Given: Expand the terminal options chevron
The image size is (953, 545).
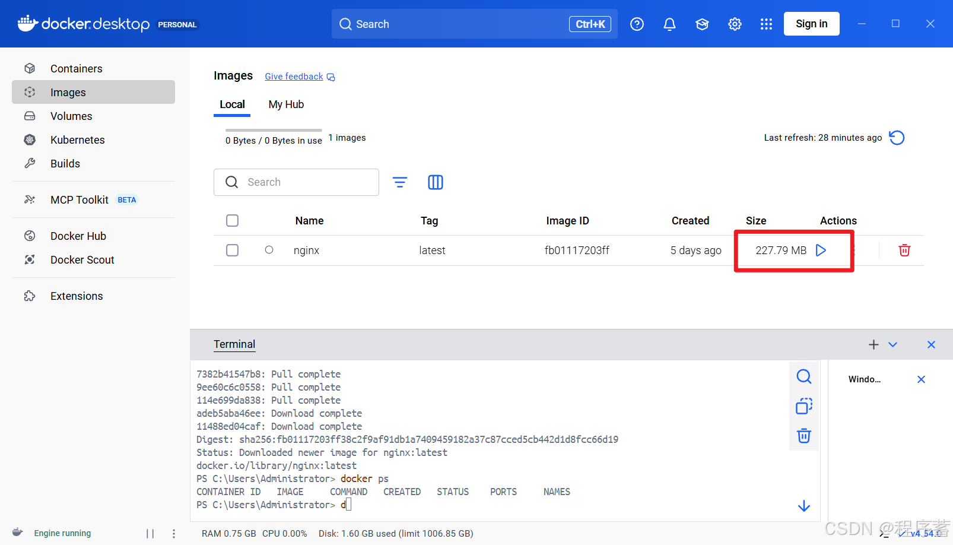Looking at the screenshot, I should (x=892, y=344).
